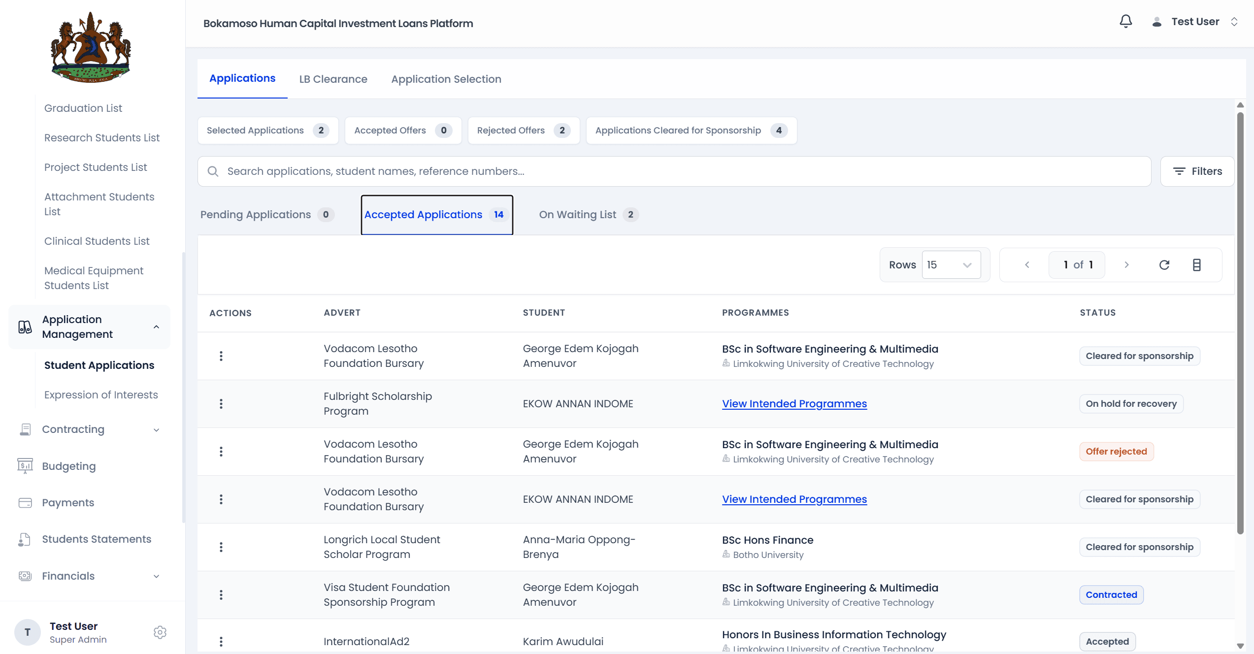Screen dimensions: 1254x654
Task: Switch to the Applications tab
Action: coord(242,79)
